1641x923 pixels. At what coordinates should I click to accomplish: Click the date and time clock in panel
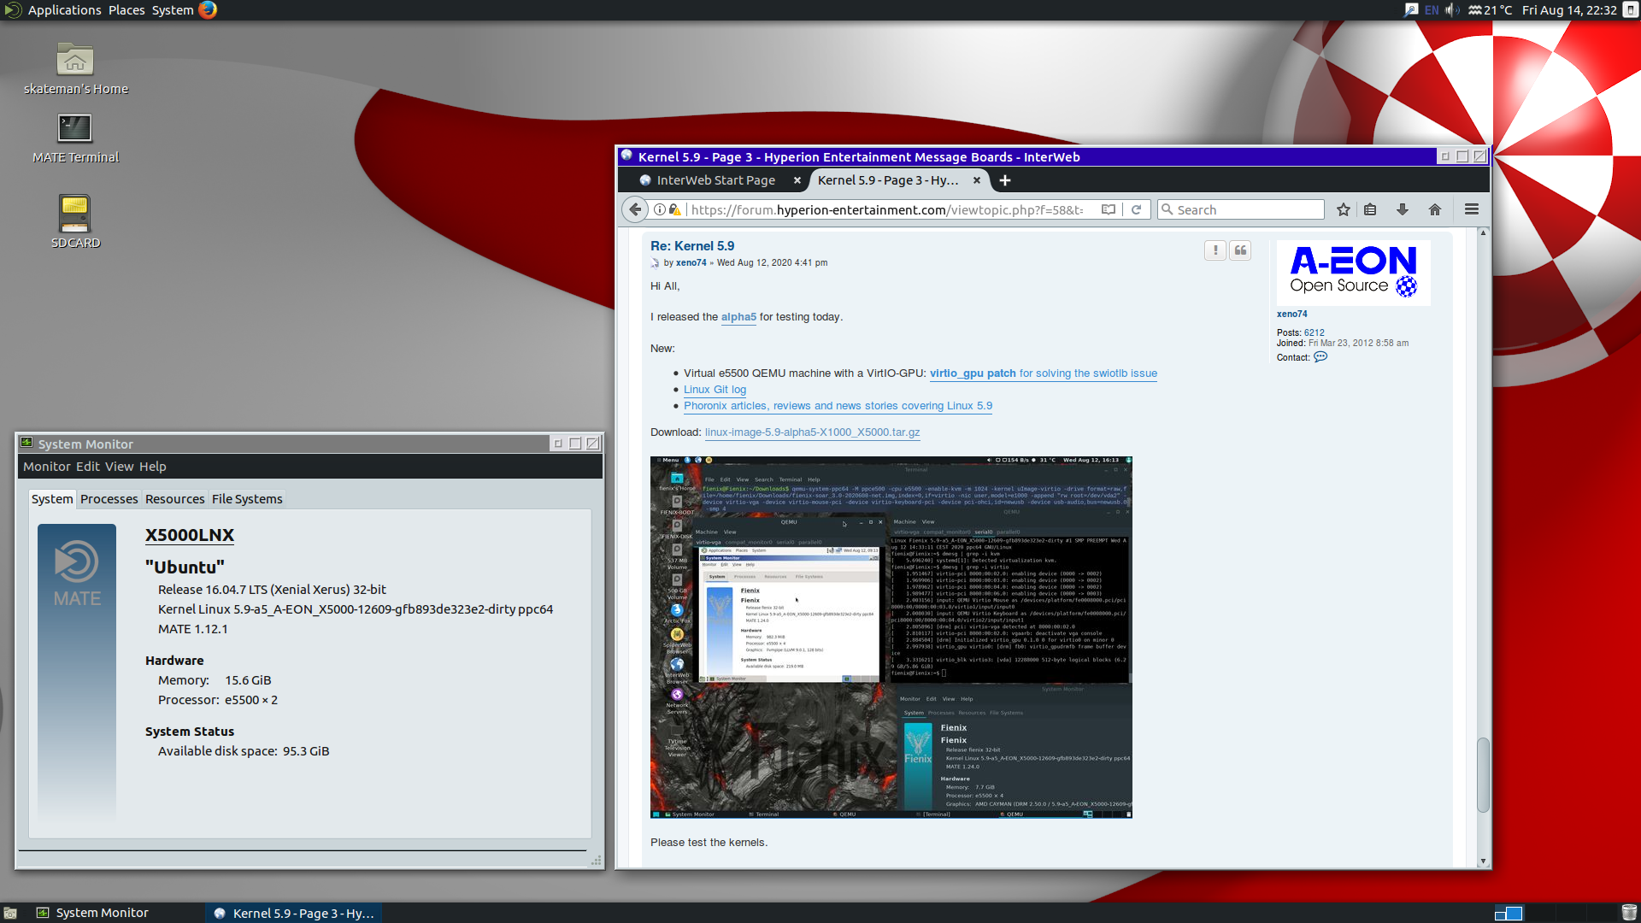[x=1569, y=10]
